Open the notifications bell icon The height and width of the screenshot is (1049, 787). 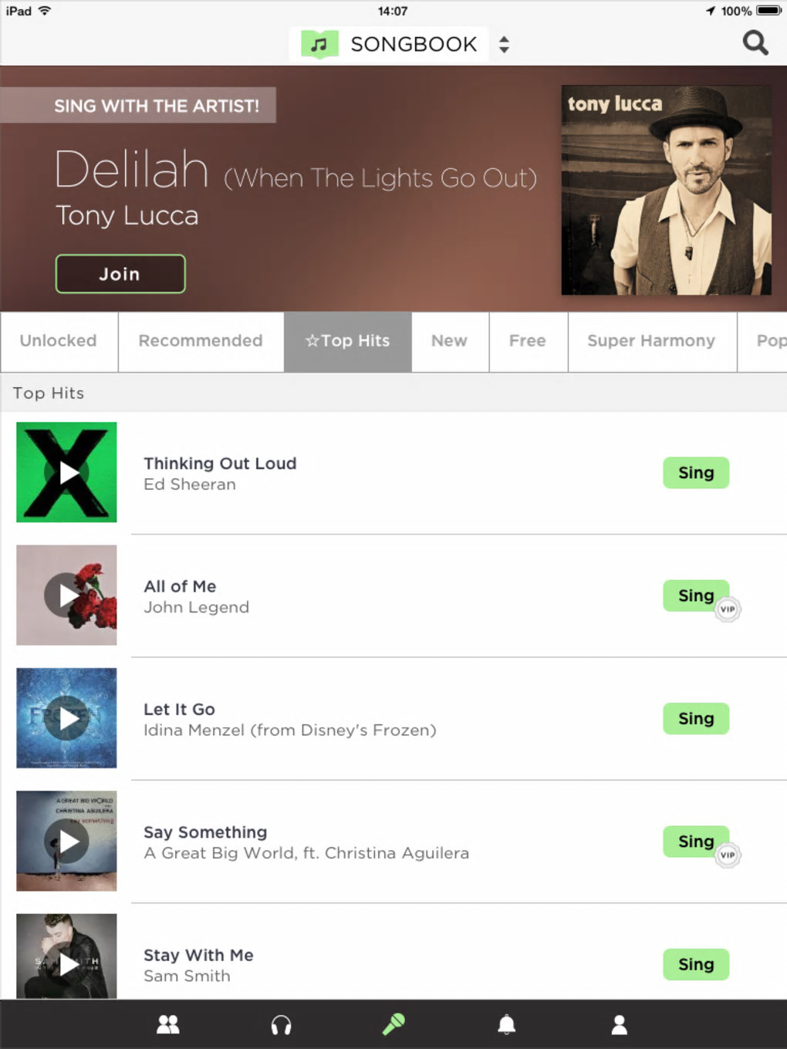click(x=506, y=1024)
